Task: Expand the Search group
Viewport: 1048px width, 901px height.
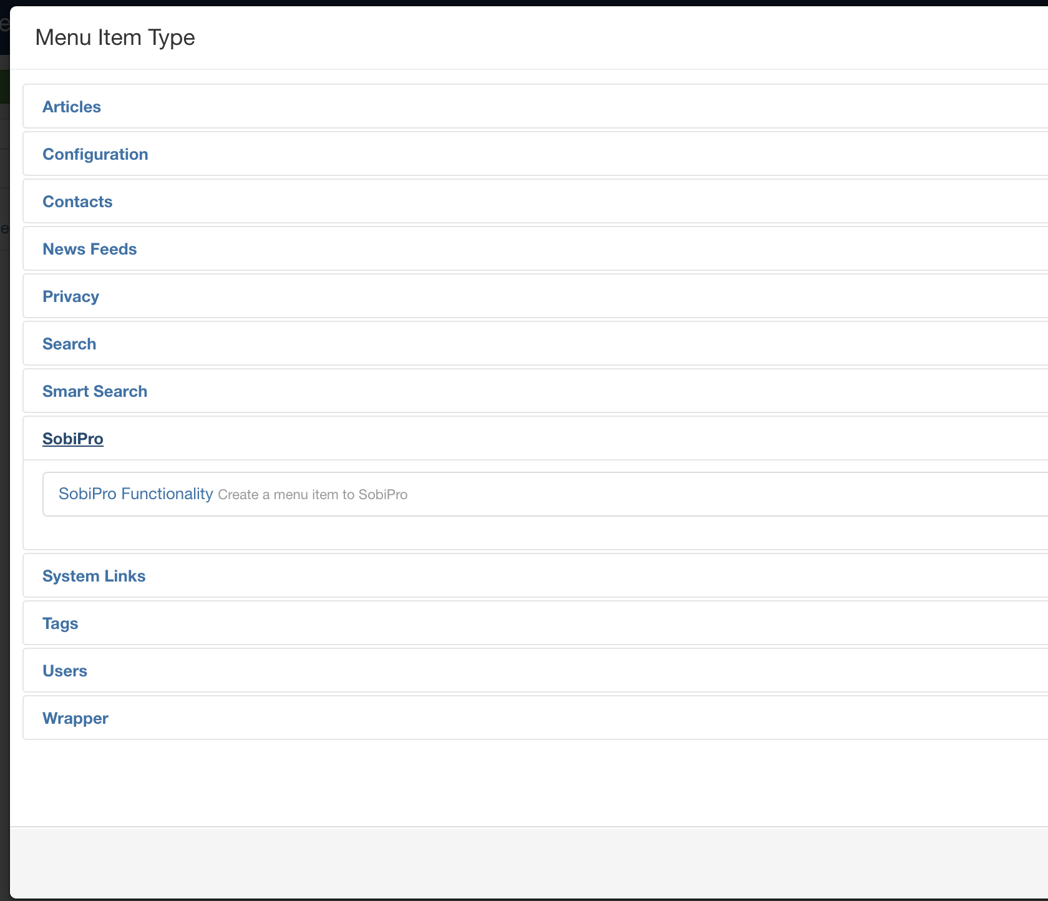Action: (x=69, y=344)
